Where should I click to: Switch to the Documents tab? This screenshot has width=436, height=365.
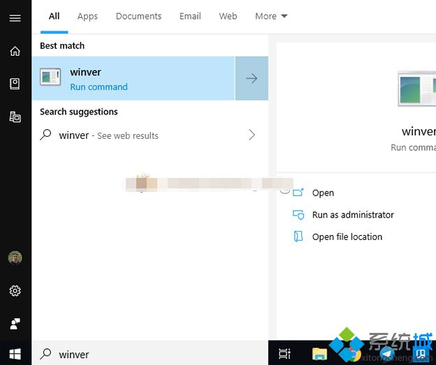click(x=138, y=16)
